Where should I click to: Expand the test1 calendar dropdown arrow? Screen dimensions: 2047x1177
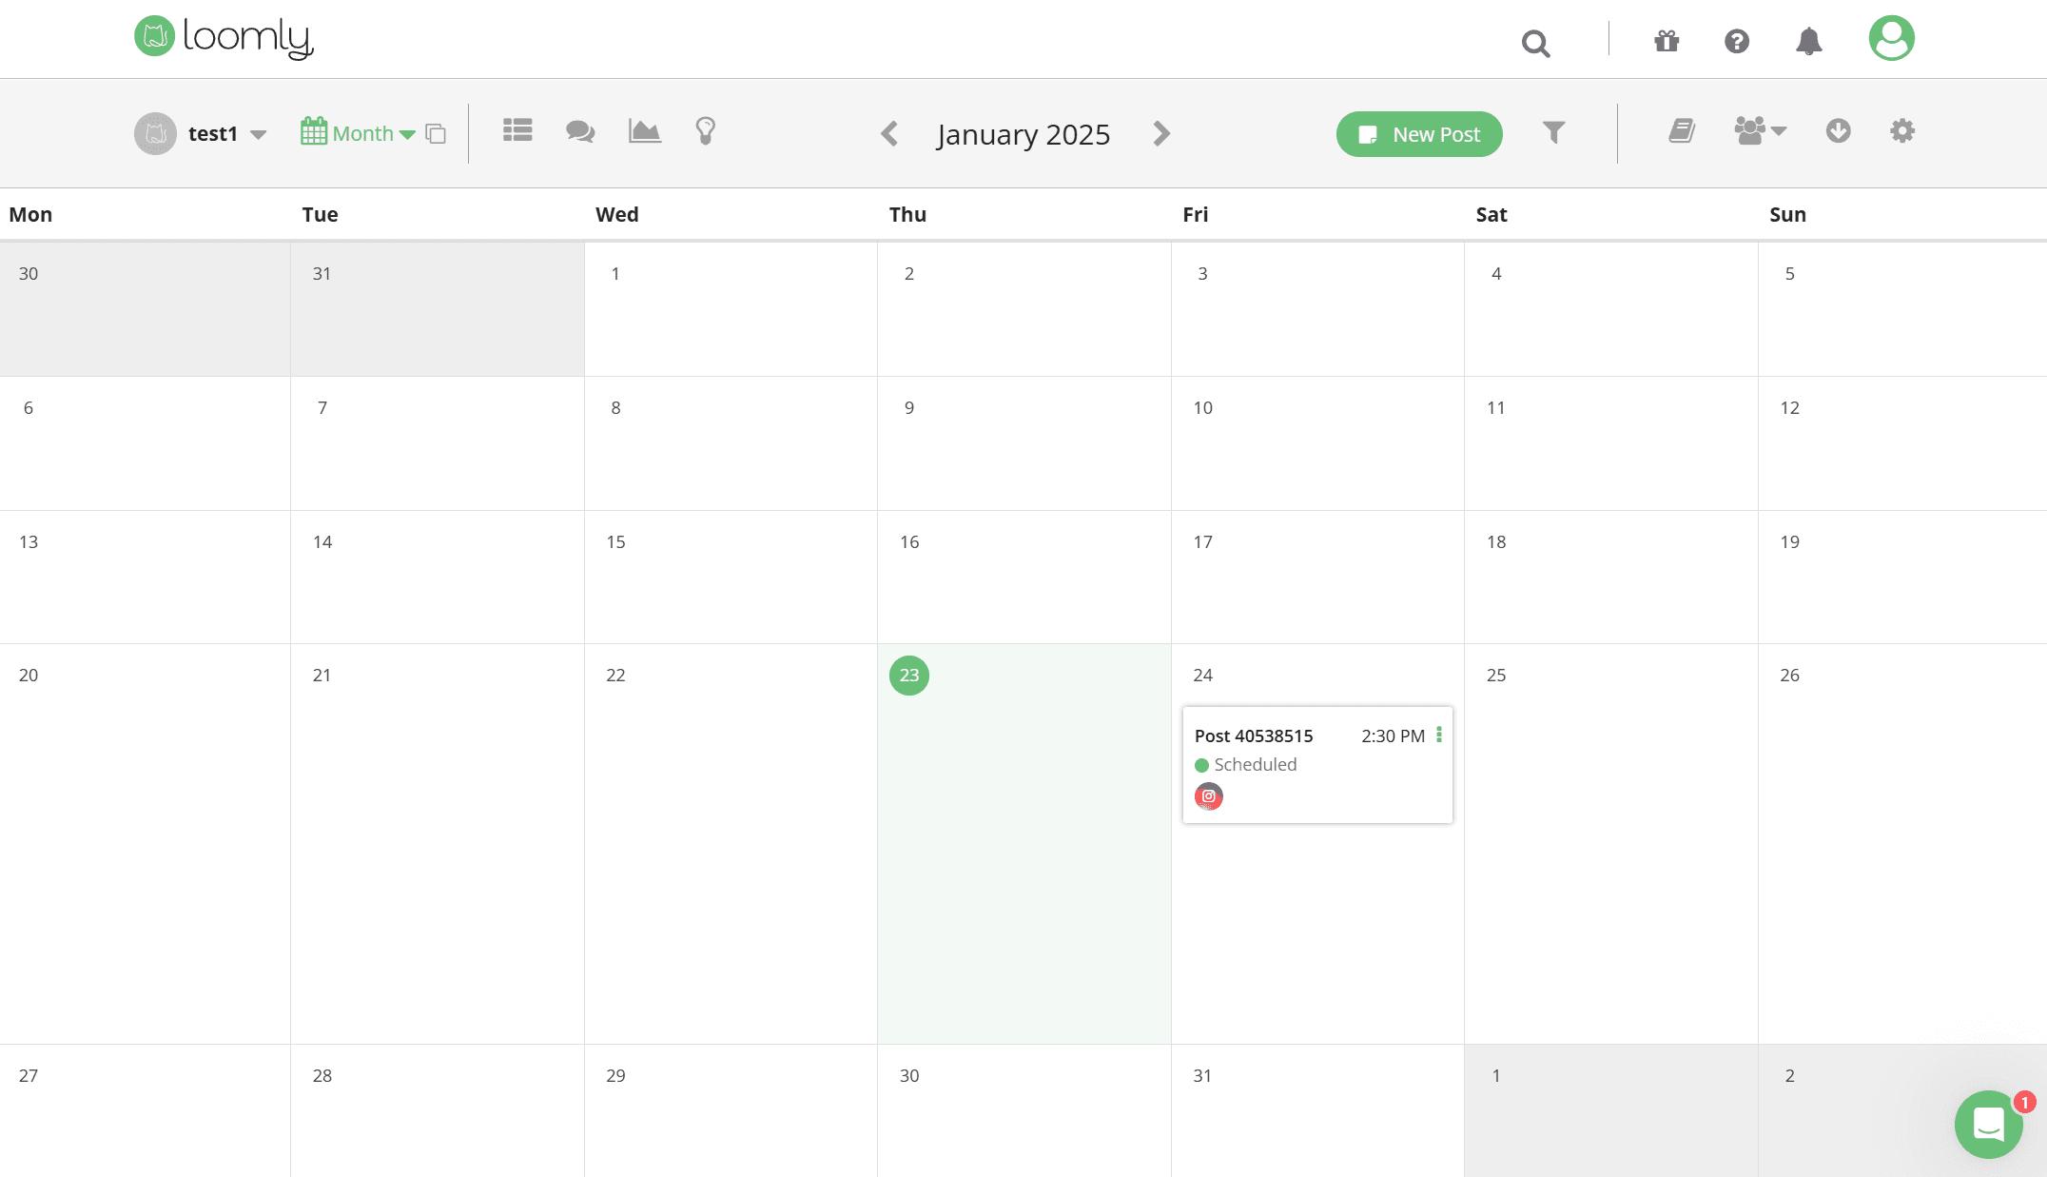(x=258, y=135)
